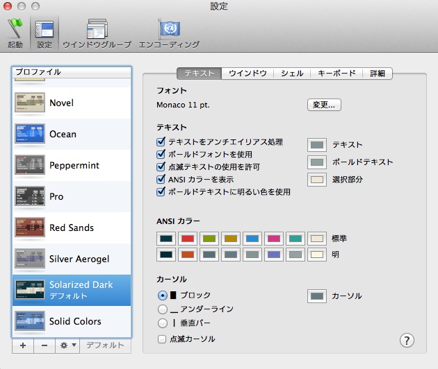Select アンダーライン cursor radio button

[163, 309]
